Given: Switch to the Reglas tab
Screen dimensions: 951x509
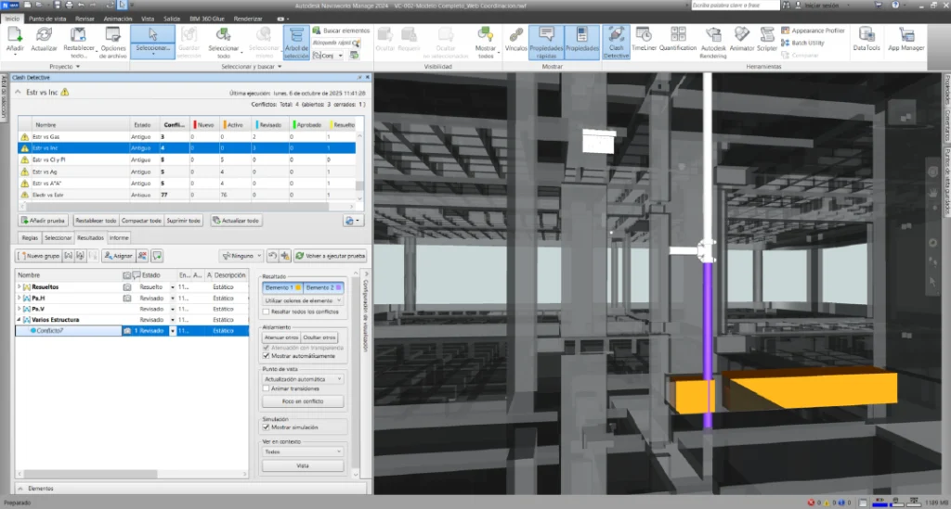Looking at the screenshot, I should pyautogui.click(x=30, y=238).
